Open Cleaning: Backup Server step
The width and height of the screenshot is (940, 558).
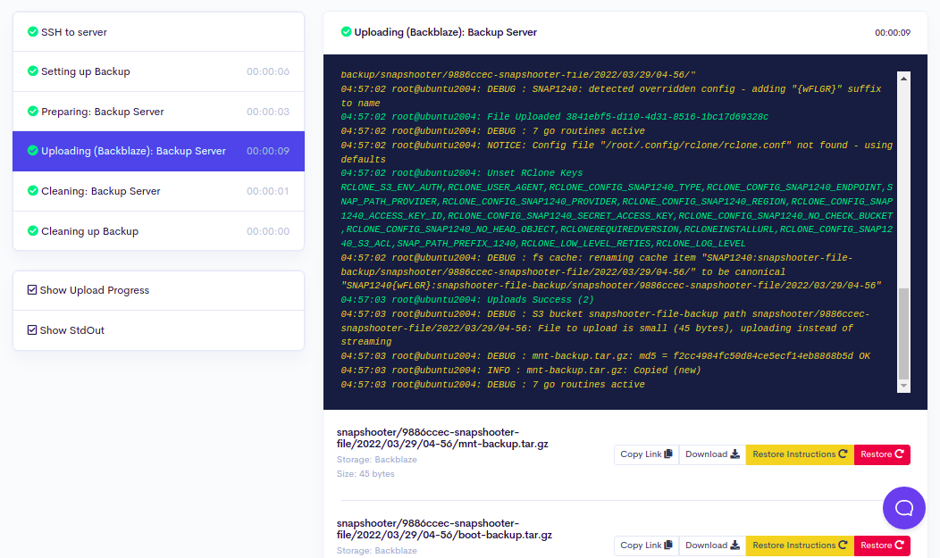tap(158, 192)
